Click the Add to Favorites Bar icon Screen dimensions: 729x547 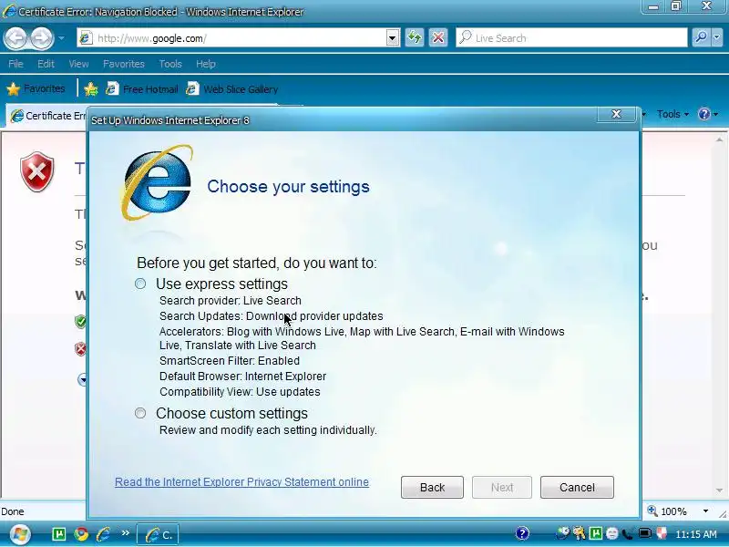pyautogui.click(x=91, y=88)
